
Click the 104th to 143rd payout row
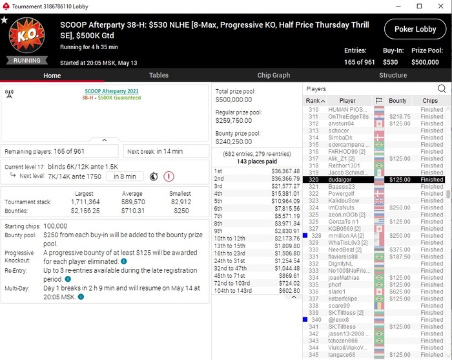pos(257,291)
